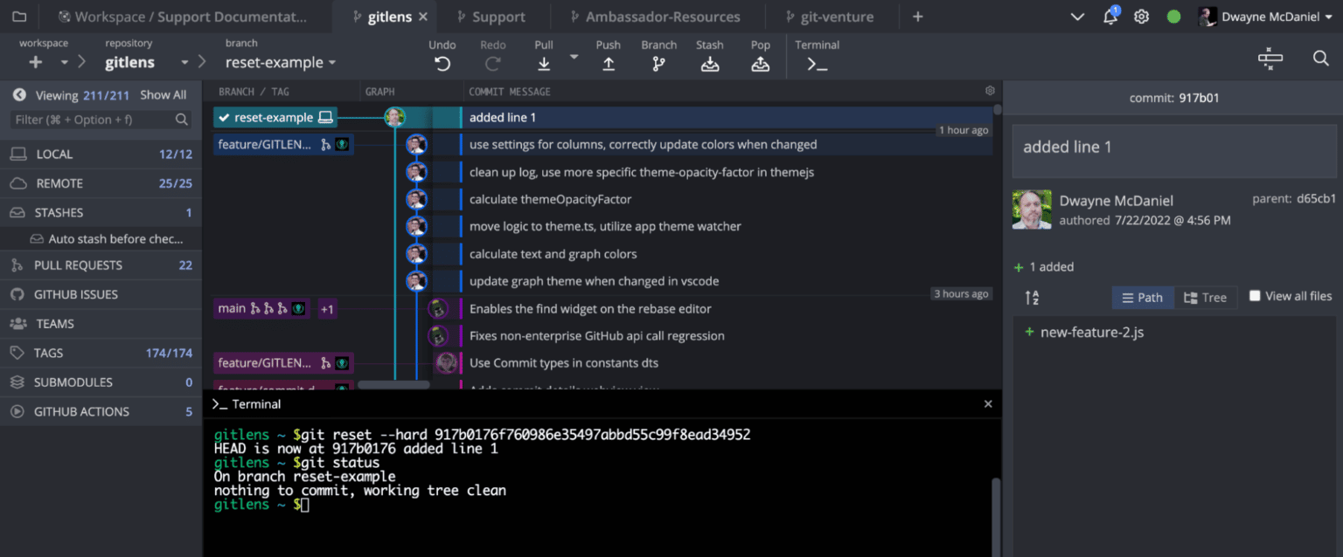Open the notifications bell
This screenshot has width=1343, height=557.
click(x=1110, y=17)
